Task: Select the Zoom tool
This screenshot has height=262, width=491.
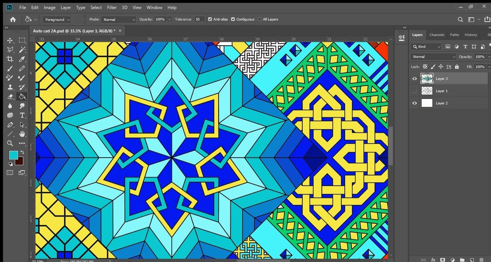Action: tap(10, 143)
